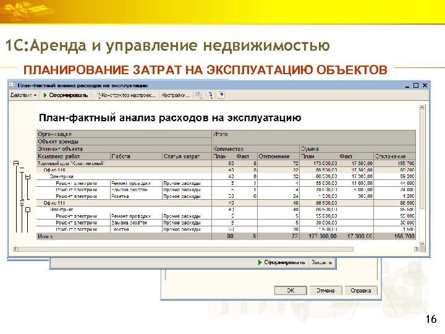Click the Работа column header

tap(136, 156)
